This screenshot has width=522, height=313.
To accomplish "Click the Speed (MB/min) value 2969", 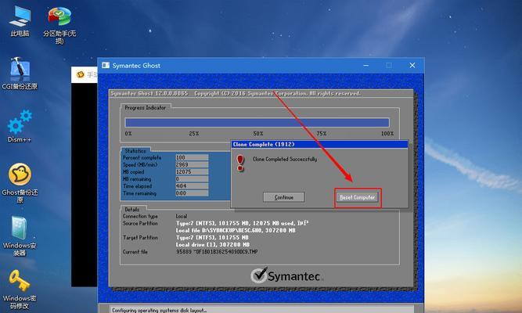I will pyautogui.click(x=192, y=164).
